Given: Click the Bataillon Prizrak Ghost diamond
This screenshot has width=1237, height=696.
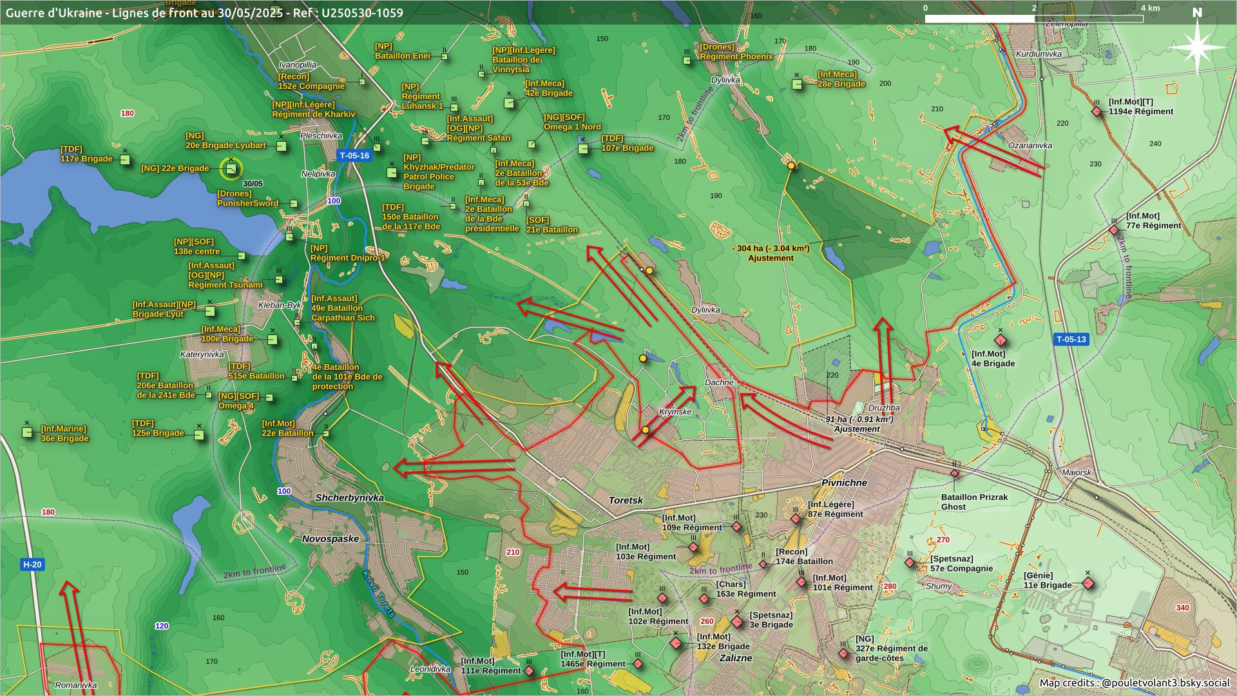Looking at the screenshot, I should pyautogui.click(x=955, y=473).
